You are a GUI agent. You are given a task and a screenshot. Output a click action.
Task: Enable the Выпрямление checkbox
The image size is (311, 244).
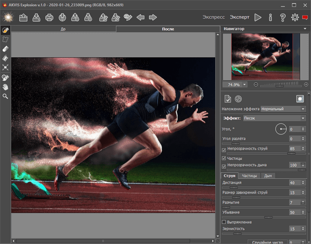224,221
